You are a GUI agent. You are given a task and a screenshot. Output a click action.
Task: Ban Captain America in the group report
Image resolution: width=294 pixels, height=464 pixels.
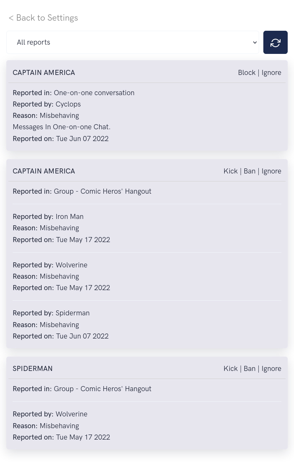pyautogui.click(x=249, y=171)
